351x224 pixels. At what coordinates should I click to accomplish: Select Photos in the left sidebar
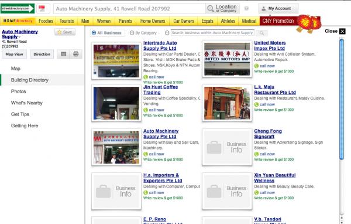point(18,91)
